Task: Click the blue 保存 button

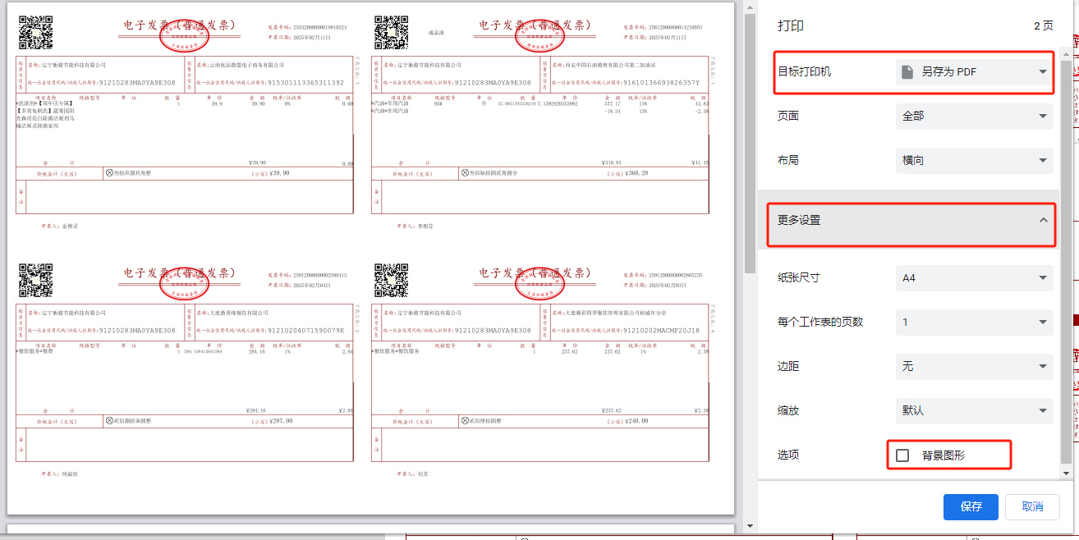Action: click(x=971, y=507)
